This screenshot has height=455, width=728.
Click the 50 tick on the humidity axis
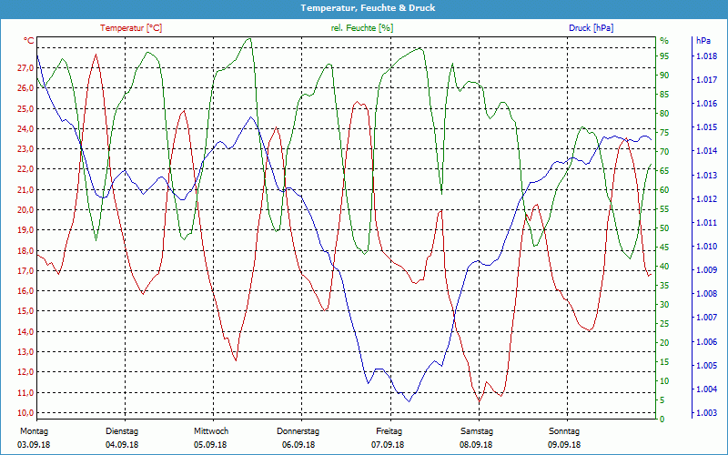point(664,228)
